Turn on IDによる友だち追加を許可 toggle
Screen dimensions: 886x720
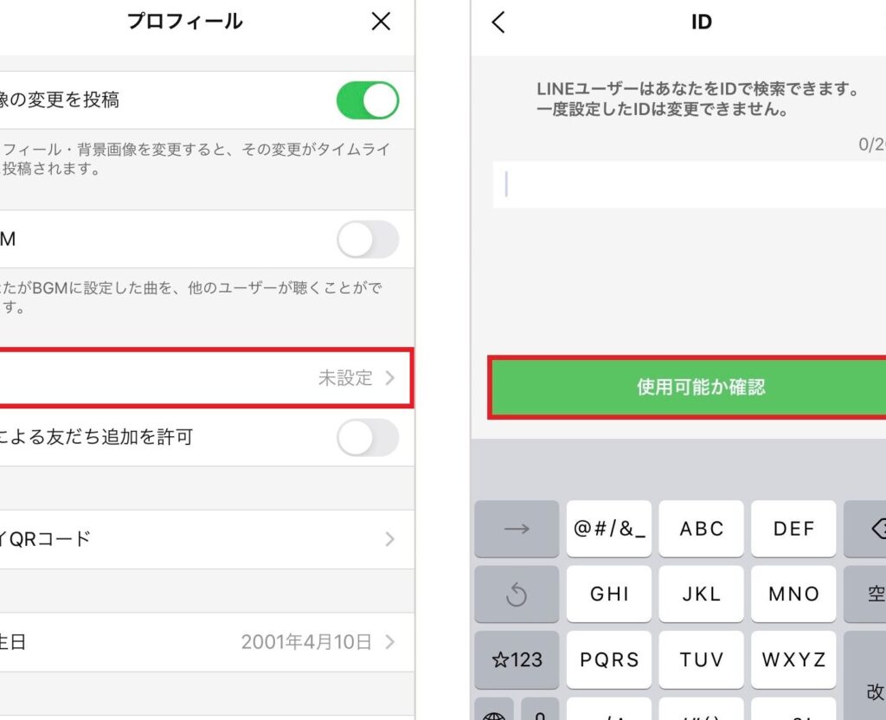click(x=368, y=438)
